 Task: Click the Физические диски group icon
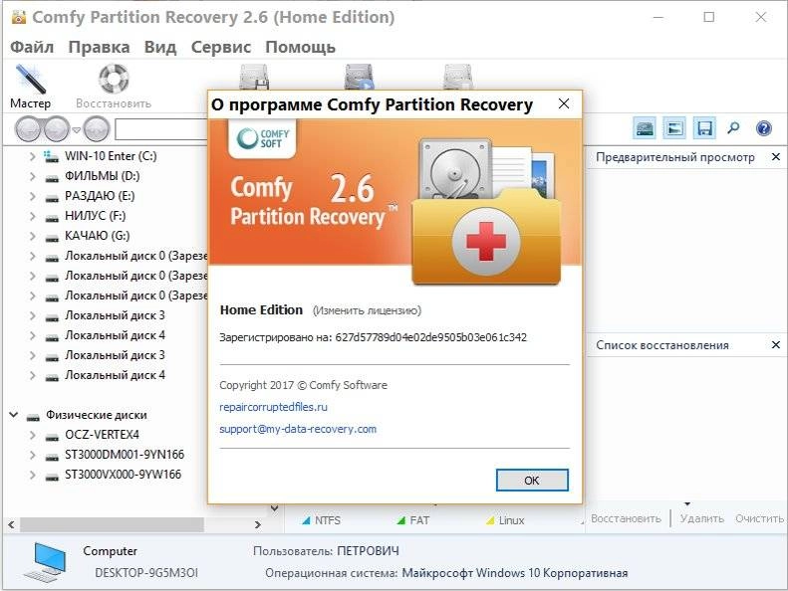[x=33, y=416]
